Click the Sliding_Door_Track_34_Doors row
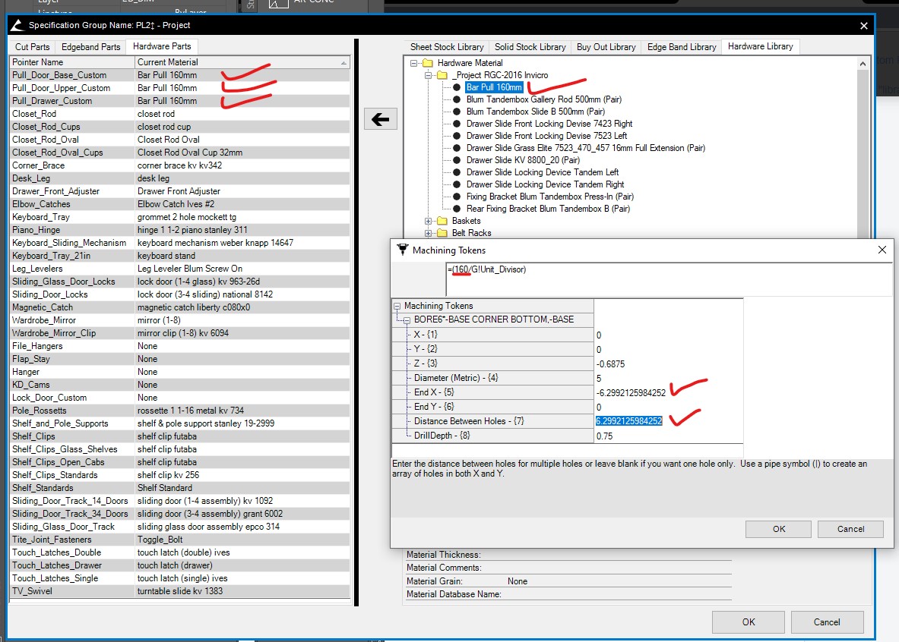 click(180, 514)
